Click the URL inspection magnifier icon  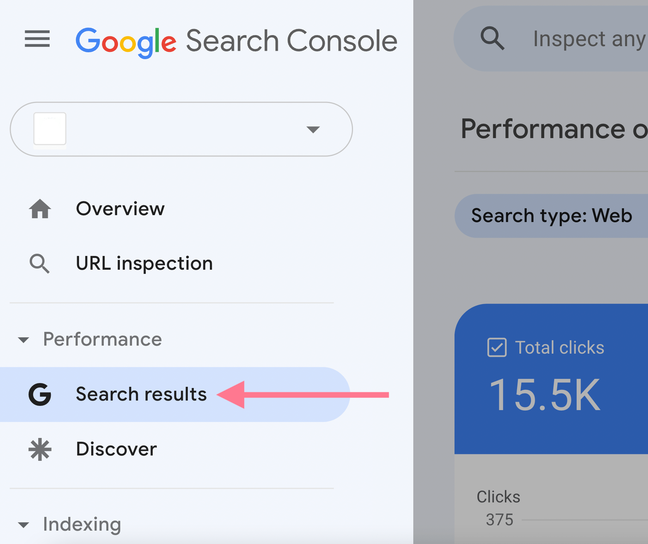tap(40, 264)
